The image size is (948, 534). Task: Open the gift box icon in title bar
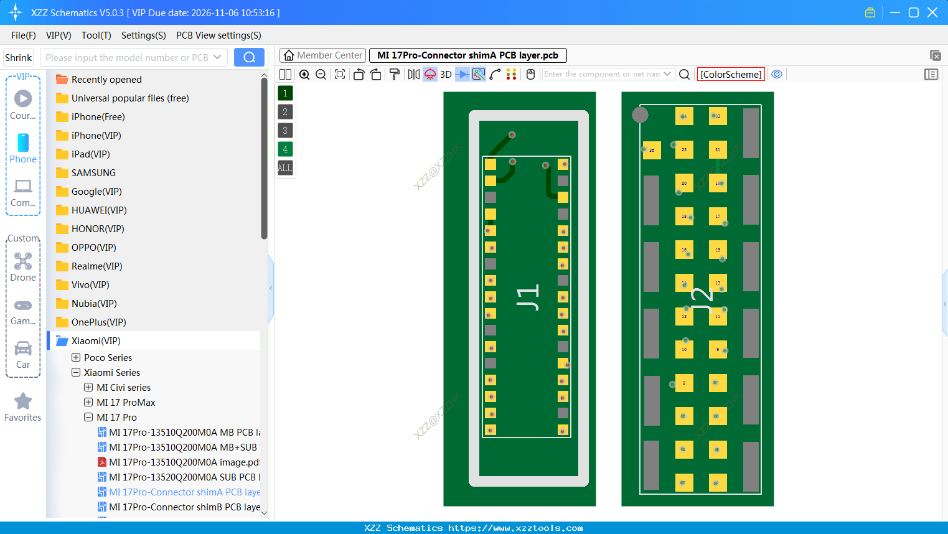(x=870, y=12)
